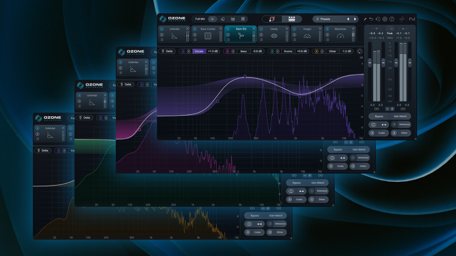Screen dimensions: 456x256
Task: Toggle power on the Stem EQ module
Action: click(x=228, y=29)
